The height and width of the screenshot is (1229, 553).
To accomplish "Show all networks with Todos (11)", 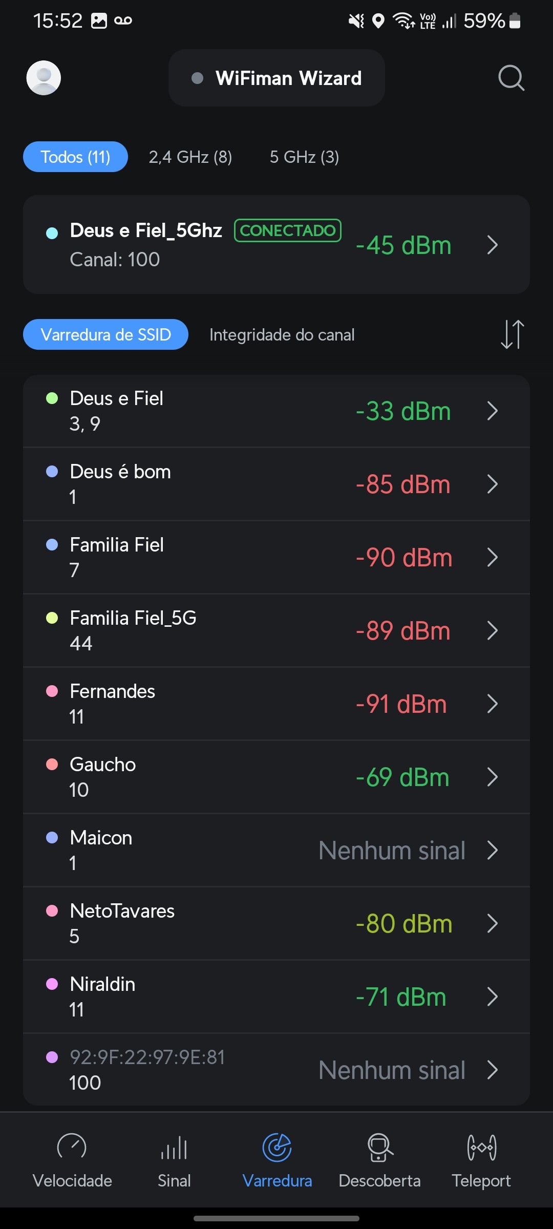I will [x=75, y=157].
